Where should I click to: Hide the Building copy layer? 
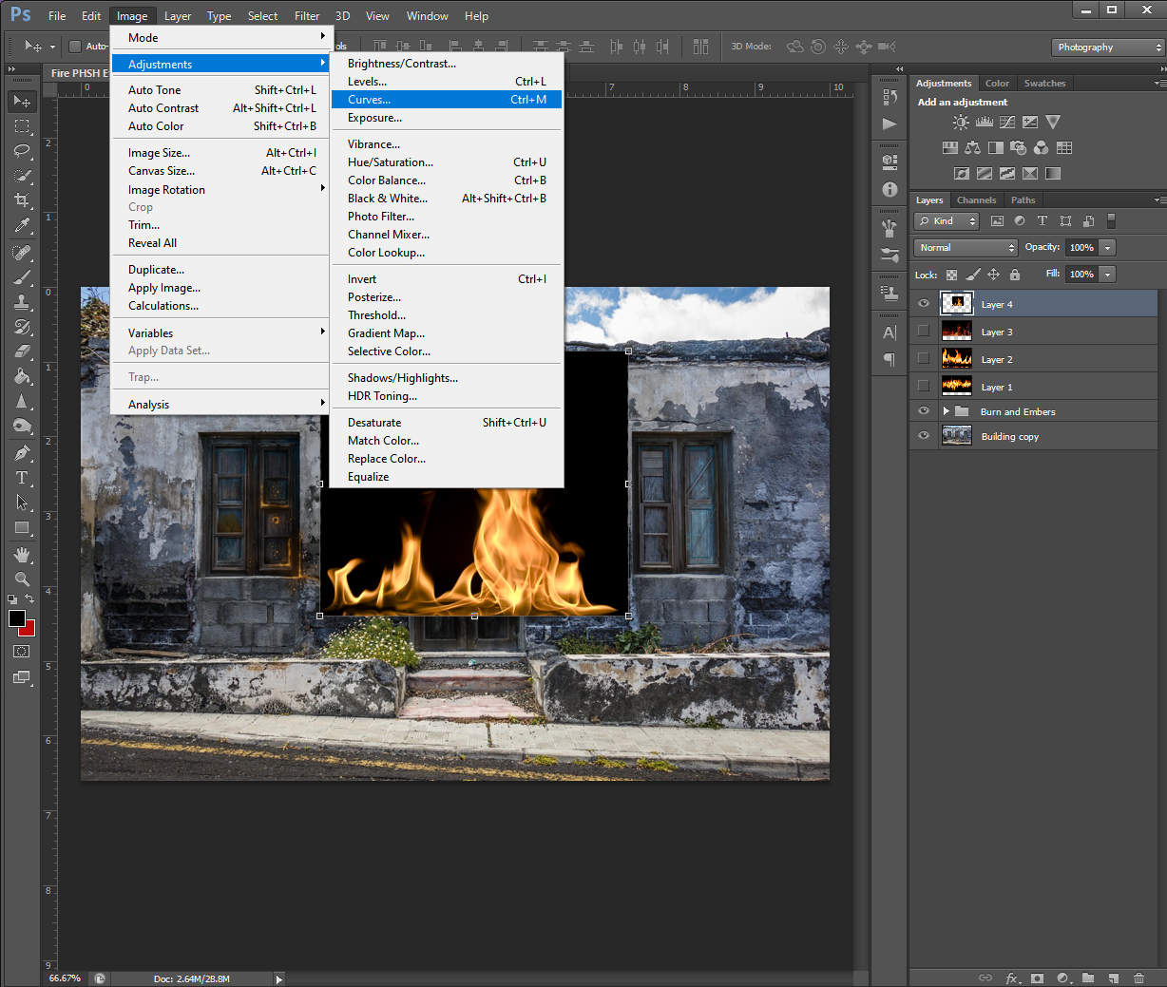[x=923, y=436]
